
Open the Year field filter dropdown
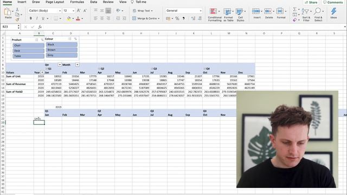42,72
